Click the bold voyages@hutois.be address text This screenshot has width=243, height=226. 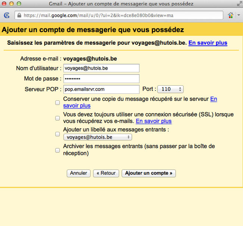point(90,59)
